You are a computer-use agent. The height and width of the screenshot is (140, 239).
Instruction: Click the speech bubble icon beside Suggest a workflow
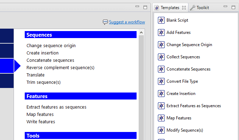click(105, 22)
